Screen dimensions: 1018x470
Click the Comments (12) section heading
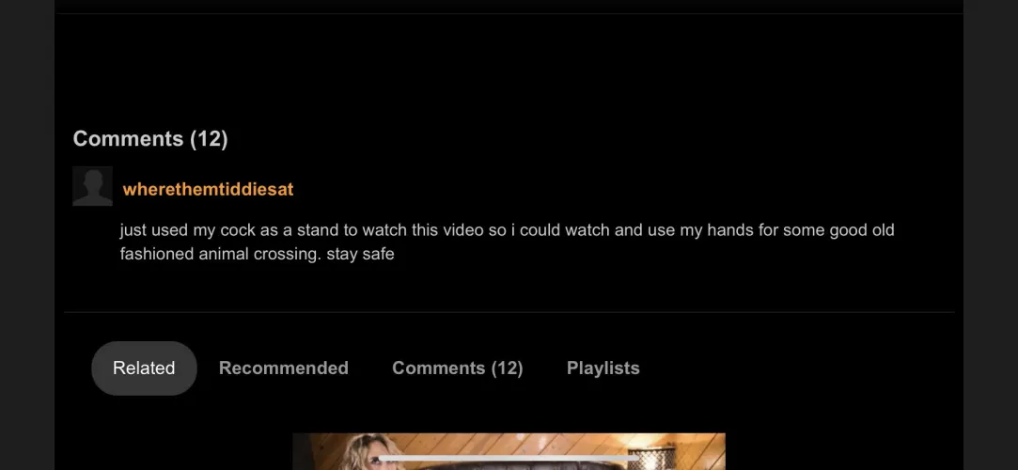(150, 139)
